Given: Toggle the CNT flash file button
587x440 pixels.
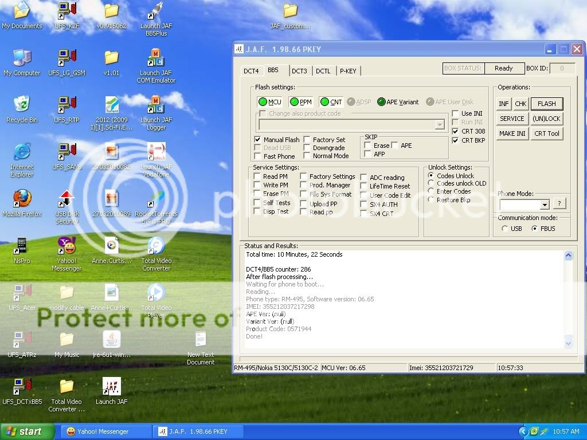Looking at the screenshot, I should click(x=331, y=102).
